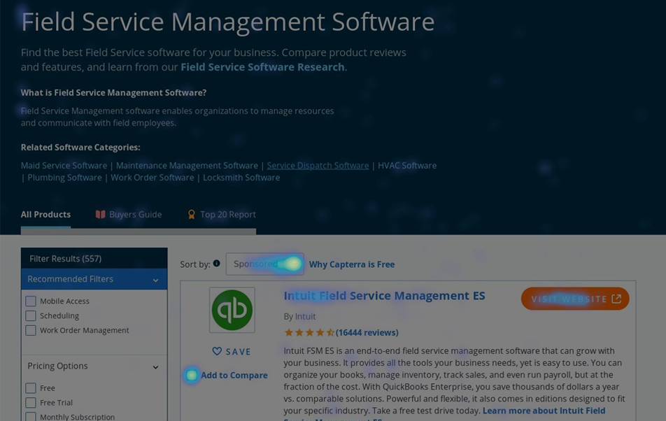Click the Field Service Management Software heading

pyautogui.click(x=227, y=22)
